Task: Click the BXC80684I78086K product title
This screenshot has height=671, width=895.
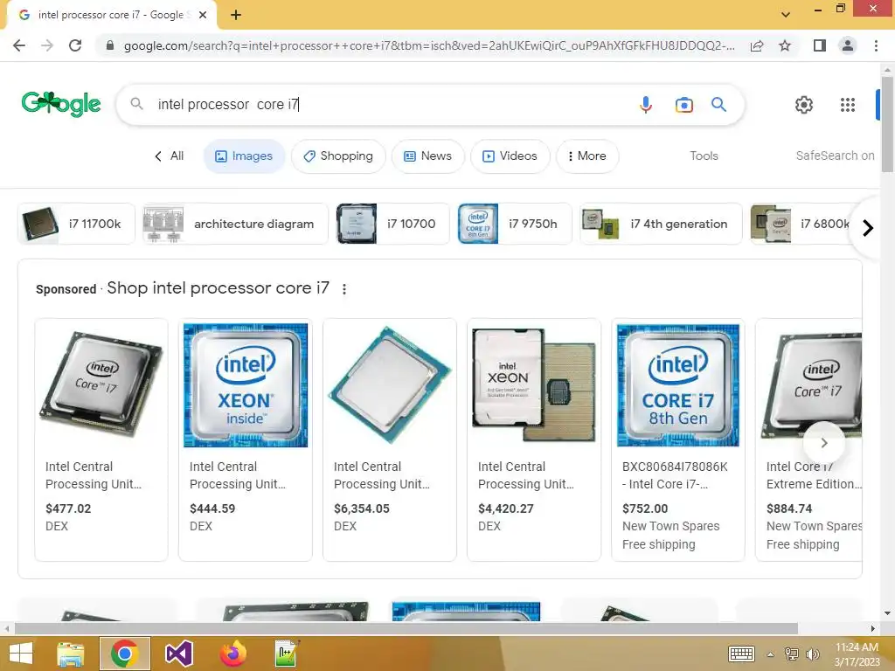Action: click(x=675, y=475)
